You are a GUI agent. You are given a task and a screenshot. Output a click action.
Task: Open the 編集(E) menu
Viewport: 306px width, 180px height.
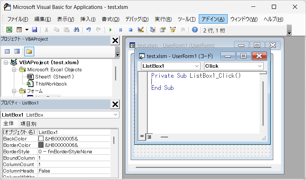42,19
